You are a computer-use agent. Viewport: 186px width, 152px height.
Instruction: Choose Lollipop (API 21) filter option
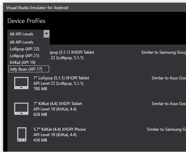[28, 55]
